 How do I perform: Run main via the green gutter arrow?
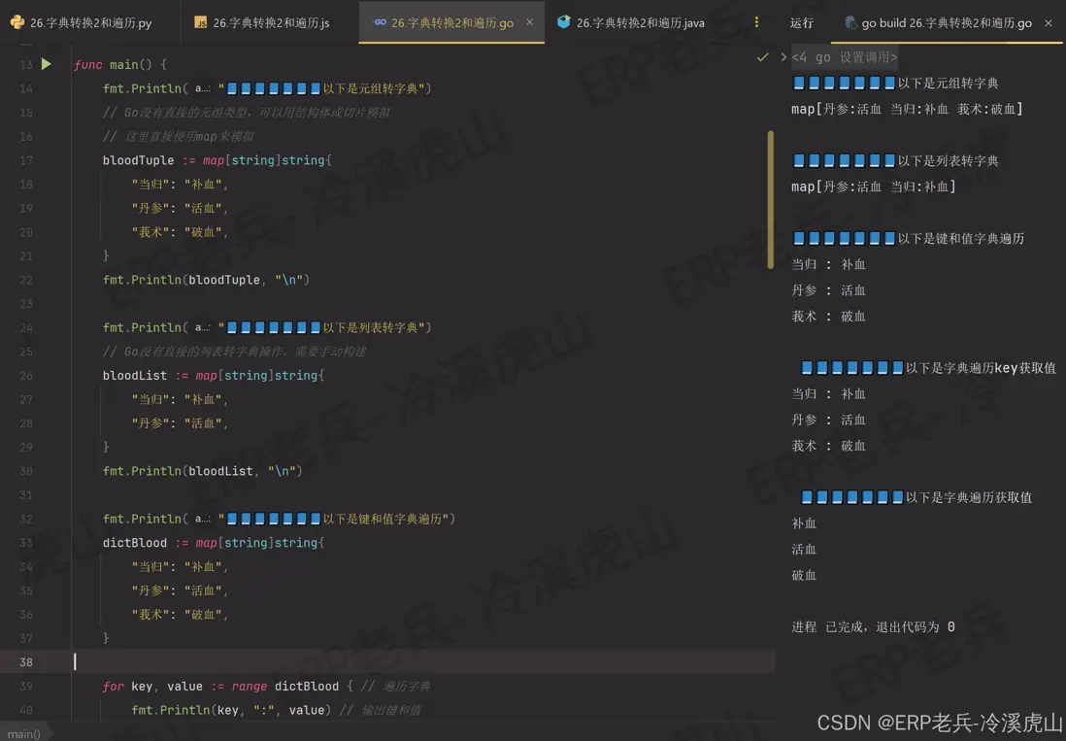(x=46, y=64)
